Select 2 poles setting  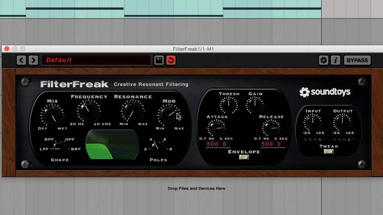pos(146,149)
